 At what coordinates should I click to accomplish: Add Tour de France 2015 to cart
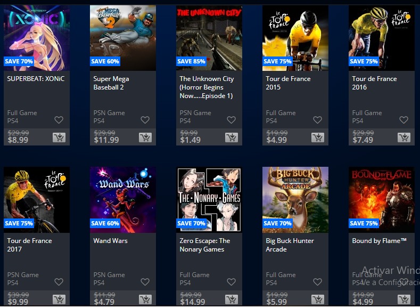318,137
